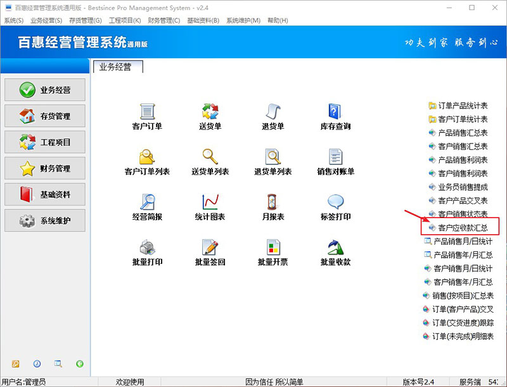Open the 系统维护(M) menu
507x387 pixels.
[243, 20]
